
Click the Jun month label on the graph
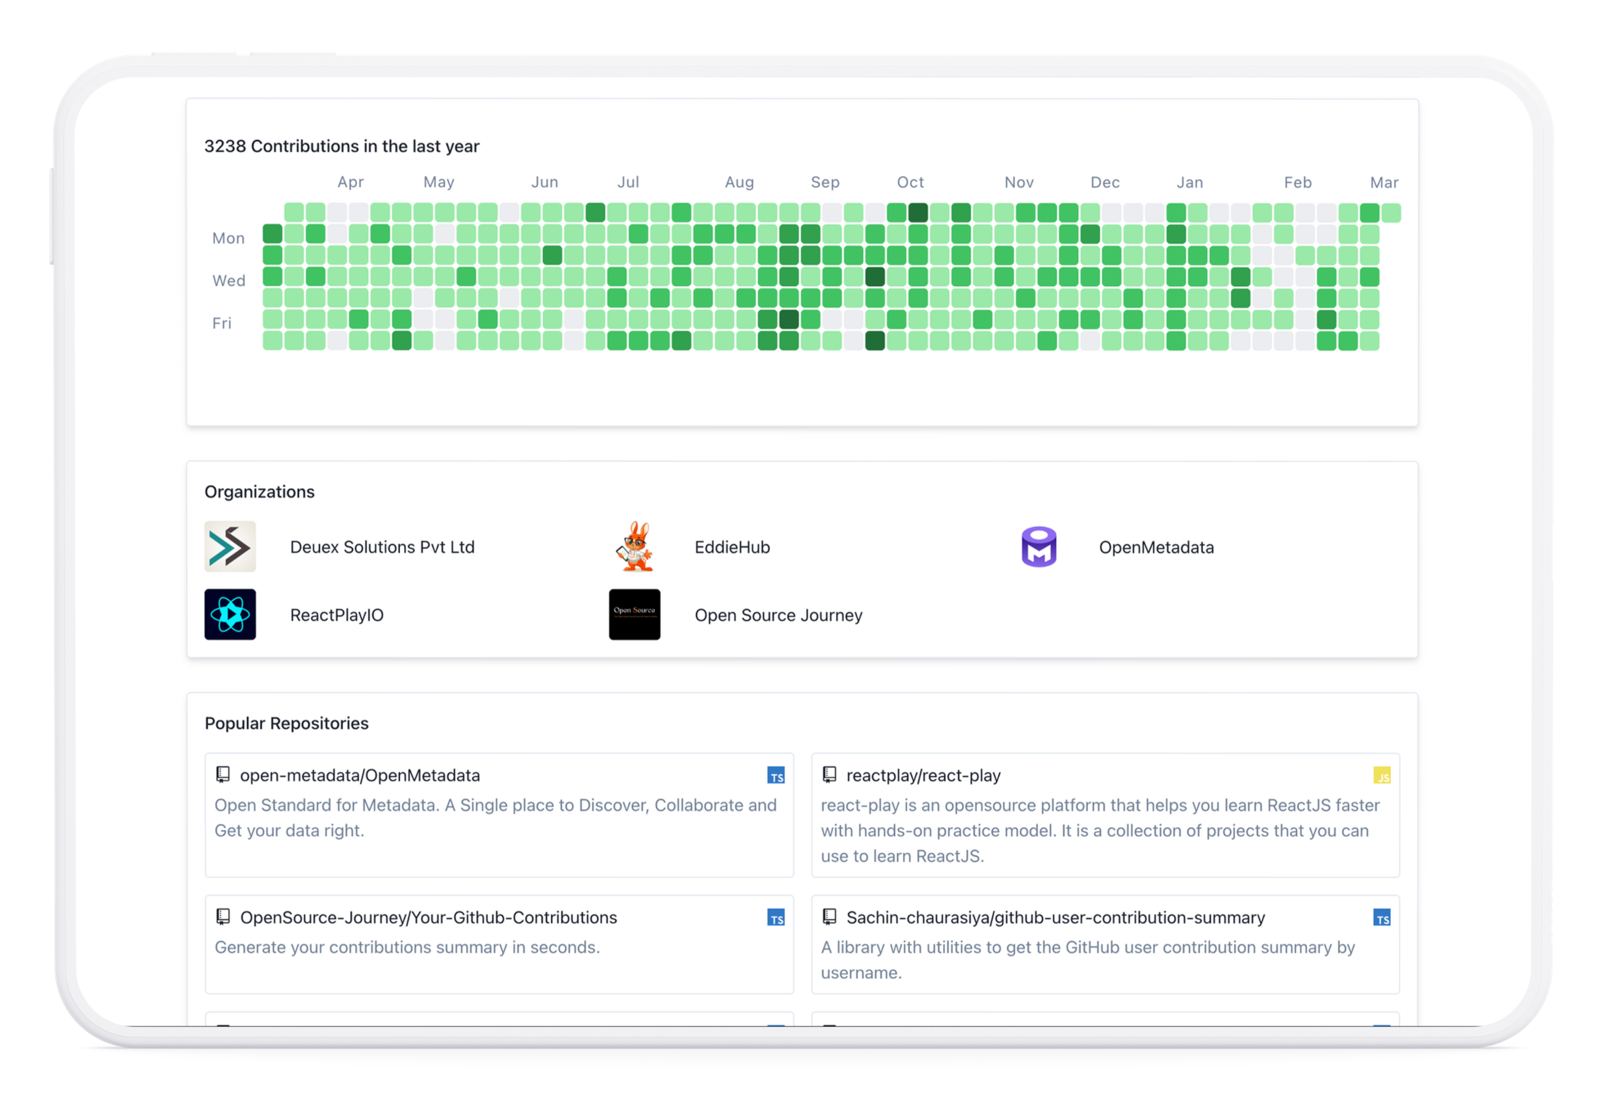click(545, 182)
